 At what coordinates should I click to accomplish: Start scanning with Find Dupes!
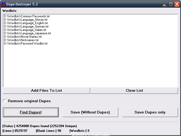[x=31, y=112]
